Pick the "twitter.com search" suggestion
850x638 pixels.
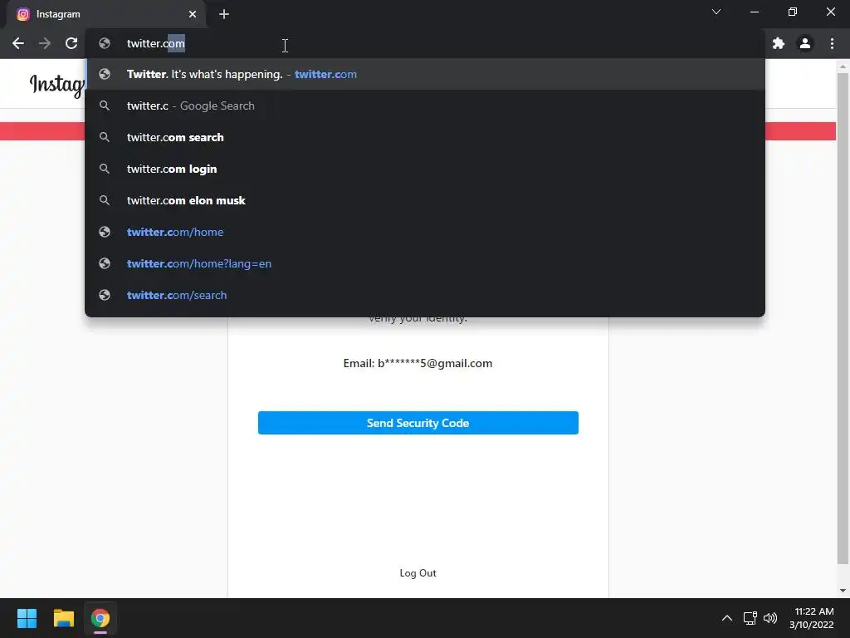click(425, 137)
